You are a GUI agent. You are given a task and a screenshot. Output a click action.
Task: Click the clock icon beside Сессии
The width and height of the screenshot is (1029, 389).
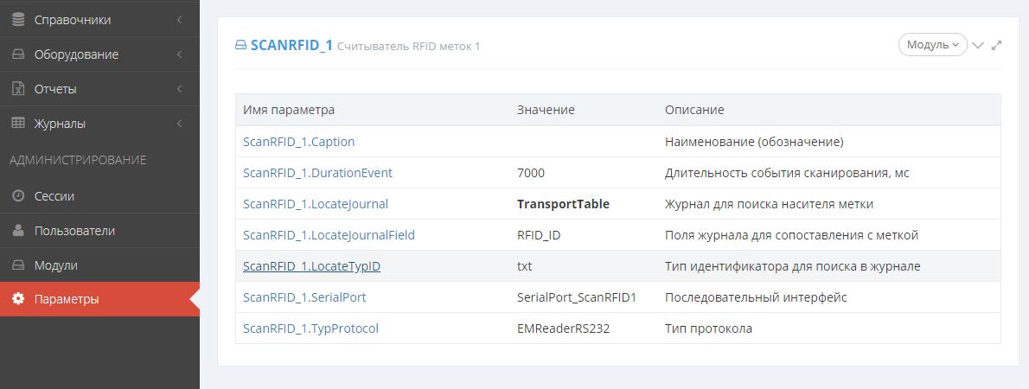18,196
